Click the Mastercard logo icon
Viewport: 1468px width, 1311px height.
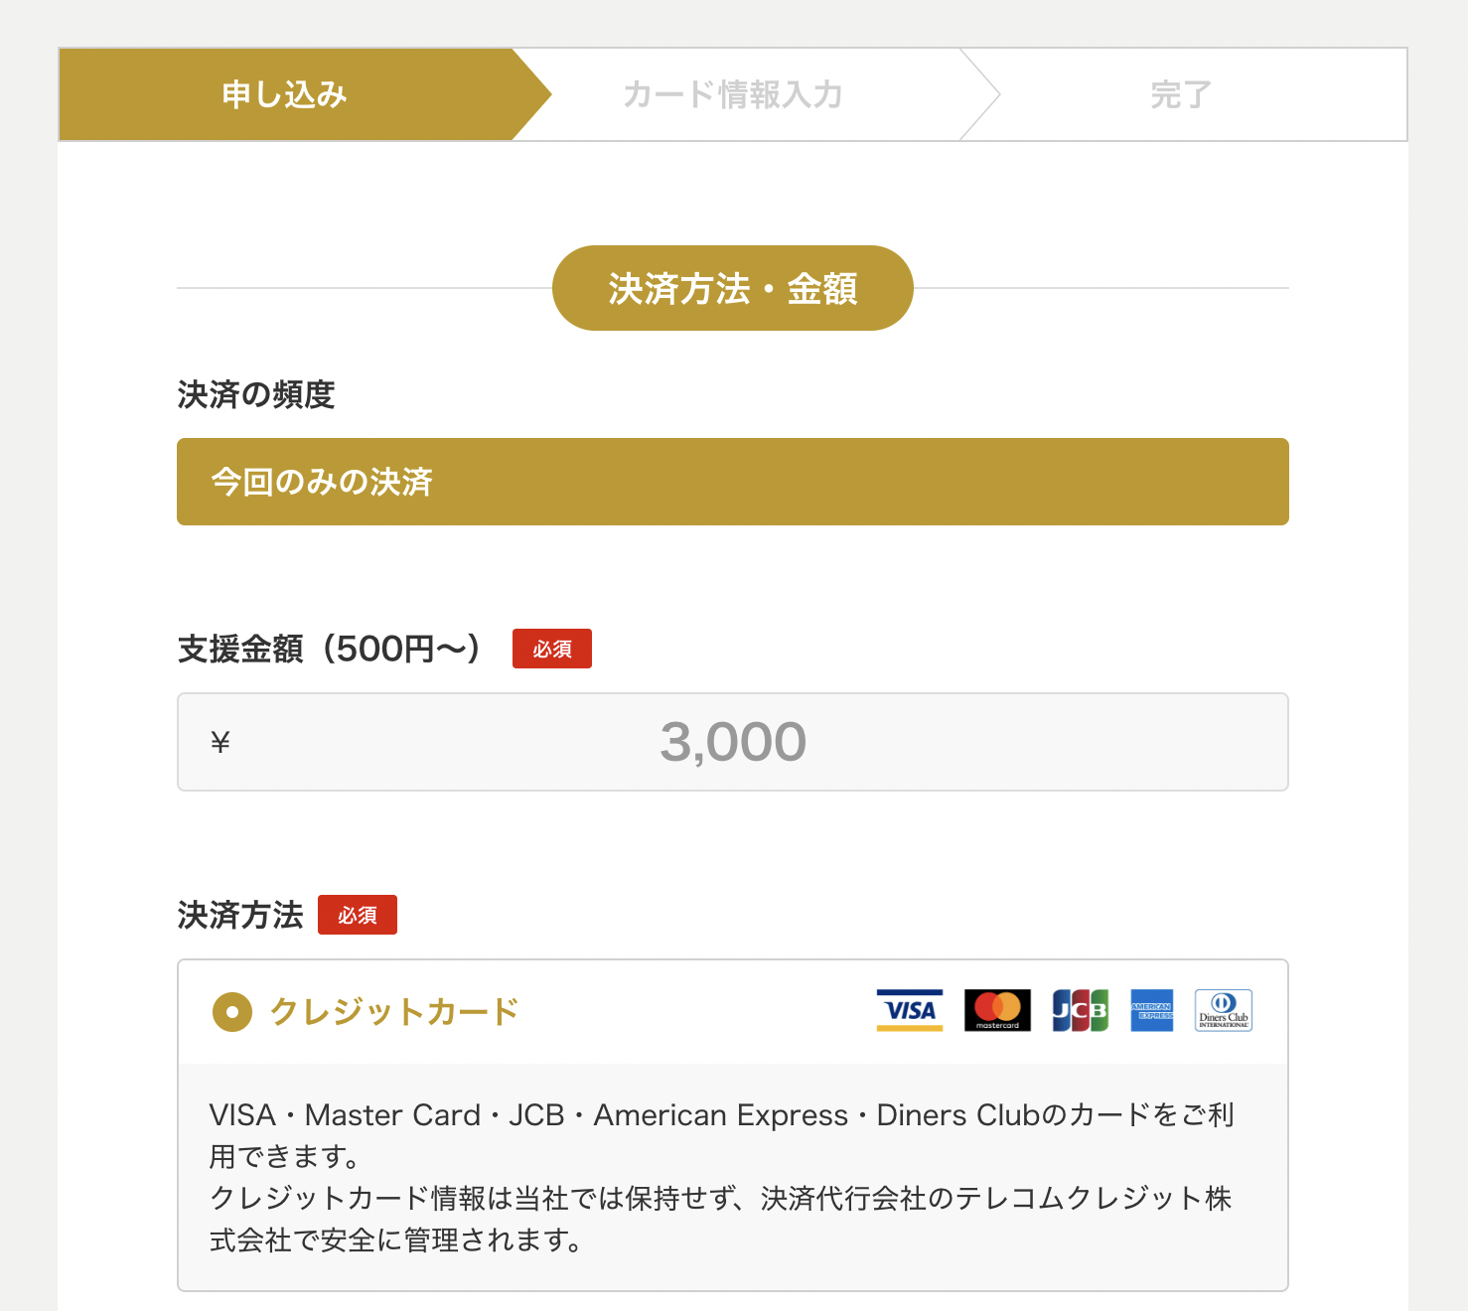pyautogui.click(x=997, y=1010)
